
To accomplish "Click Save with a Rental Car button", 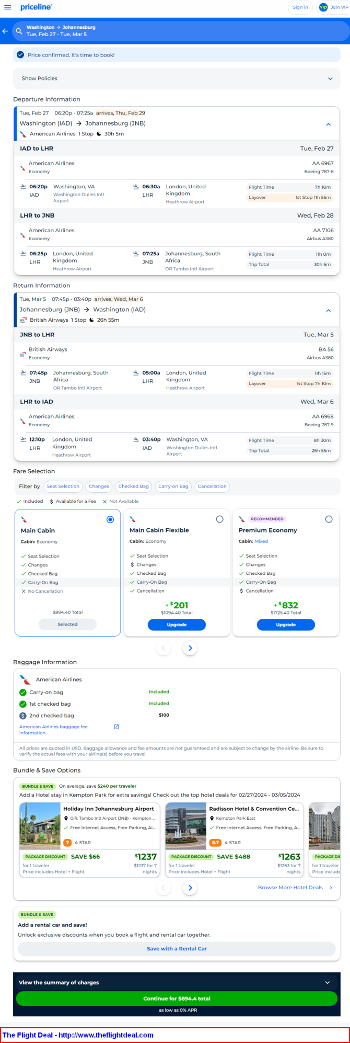I will click(177, 949).
